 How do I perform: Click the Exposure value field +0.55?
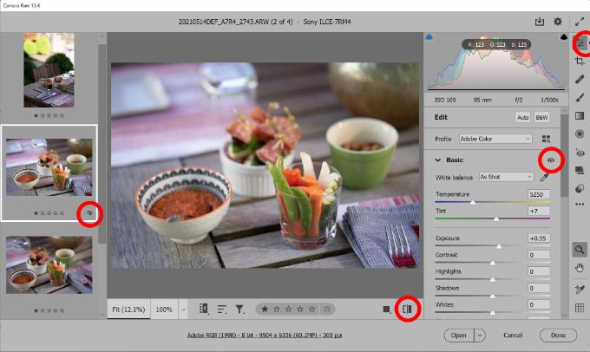tap(539, 238)
